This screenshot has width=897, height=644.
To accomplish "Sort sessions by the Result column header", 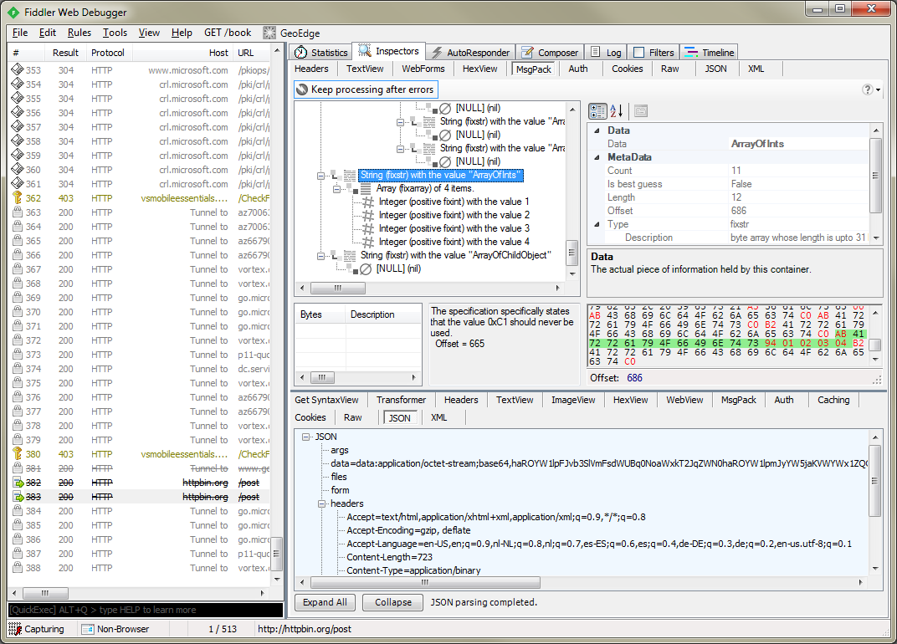I will tap(66, 53).
